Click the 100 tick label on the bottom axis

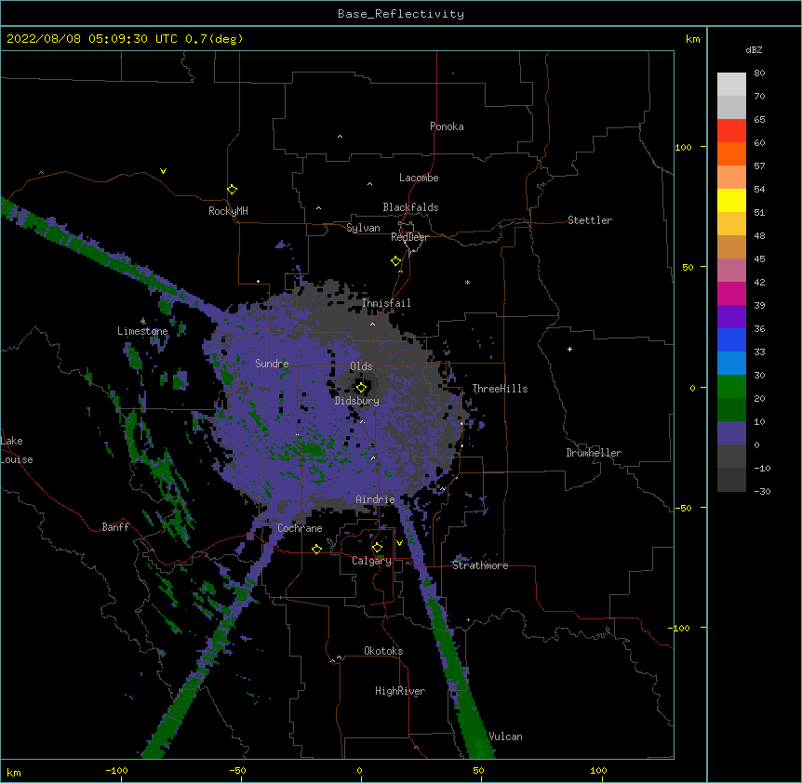pyautogui.click(x=598, y=770)
